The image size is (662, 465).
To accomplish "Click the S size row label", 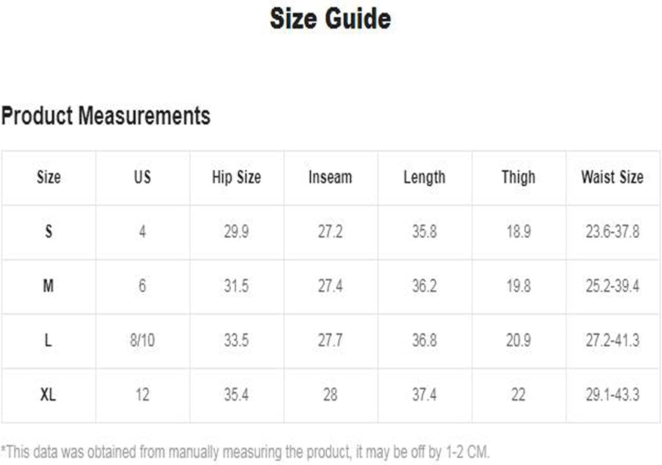I will click(48, 232).
